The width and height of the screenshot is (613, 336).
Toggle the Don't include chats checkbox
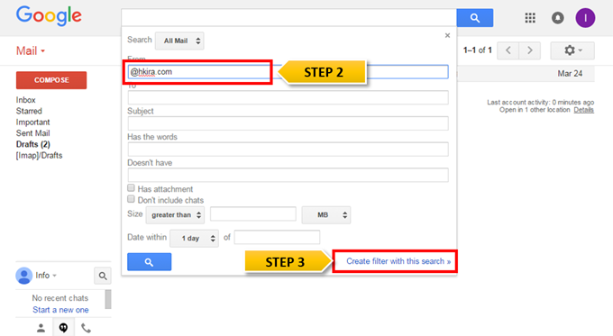pyautogui.click(x=131, y=199)
